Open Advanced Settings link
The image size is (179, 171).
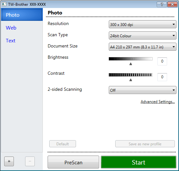158,102
